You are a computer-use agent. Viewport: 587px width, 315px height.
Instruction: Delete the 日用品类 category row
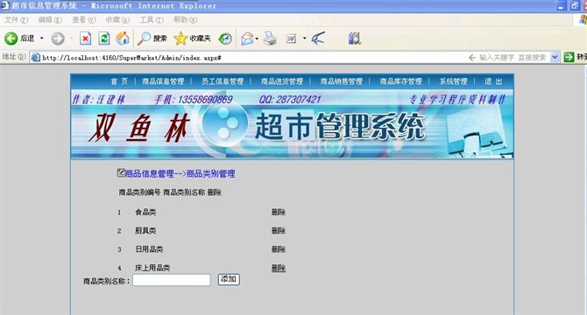[278, 249]
